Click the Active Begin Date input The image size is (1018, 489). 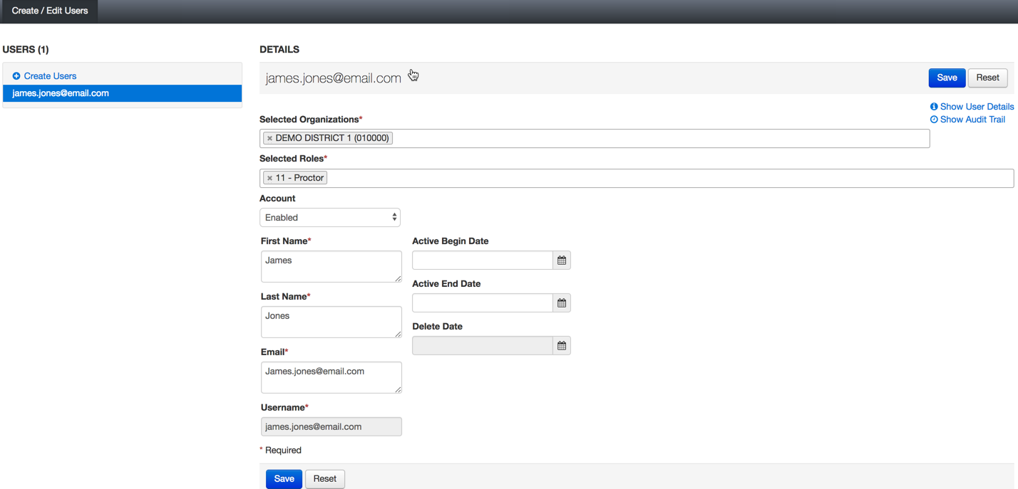pyautogui.click(x=483, y=261)
